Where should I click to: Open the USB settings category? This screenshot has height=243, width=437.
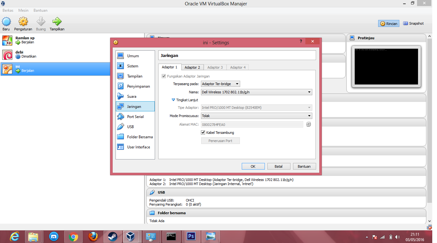point(135,127)
